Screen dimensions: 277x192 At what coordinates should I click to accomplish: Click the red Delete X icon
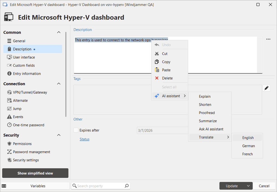click(x=157, y=78)
